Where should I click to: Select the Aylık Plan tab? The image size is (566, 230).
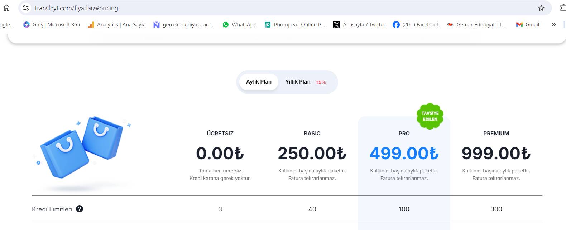pos(259,82)
